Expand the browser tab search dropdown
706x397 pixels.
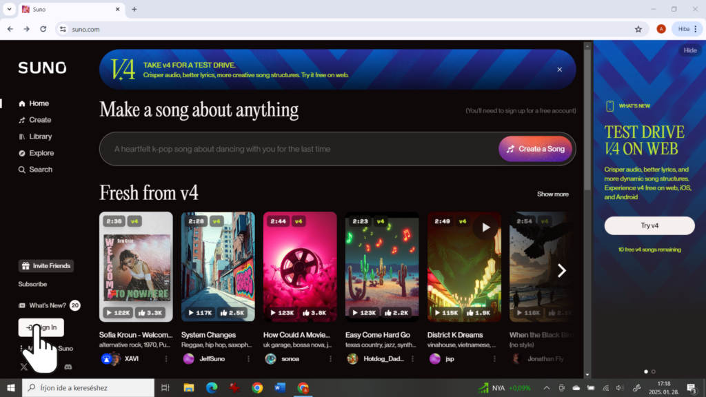pyautogui.click(x=10, y=9)
